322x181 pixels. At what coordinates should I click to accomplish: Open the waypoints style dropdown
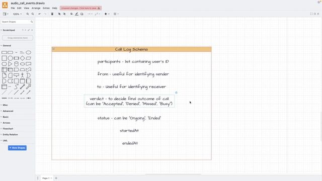pos(97,14)
